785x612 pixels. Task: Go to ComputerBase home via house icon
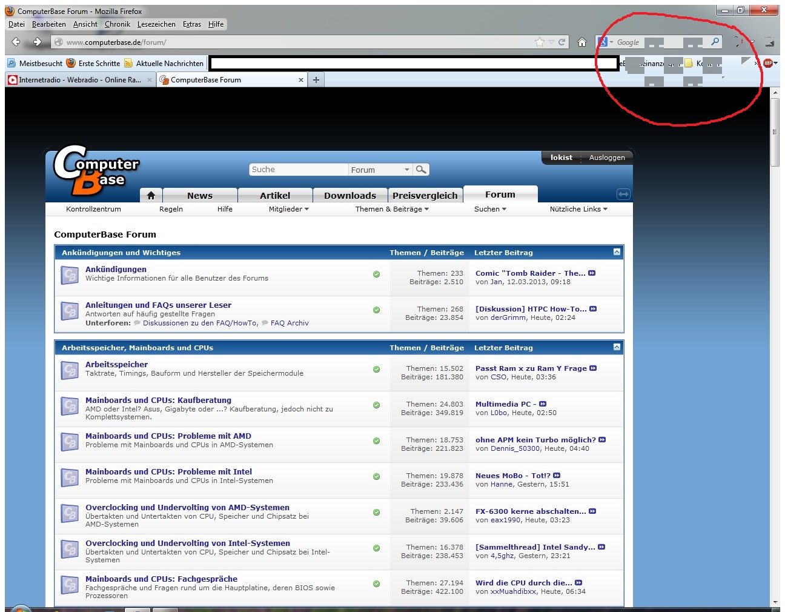(151, 195)
